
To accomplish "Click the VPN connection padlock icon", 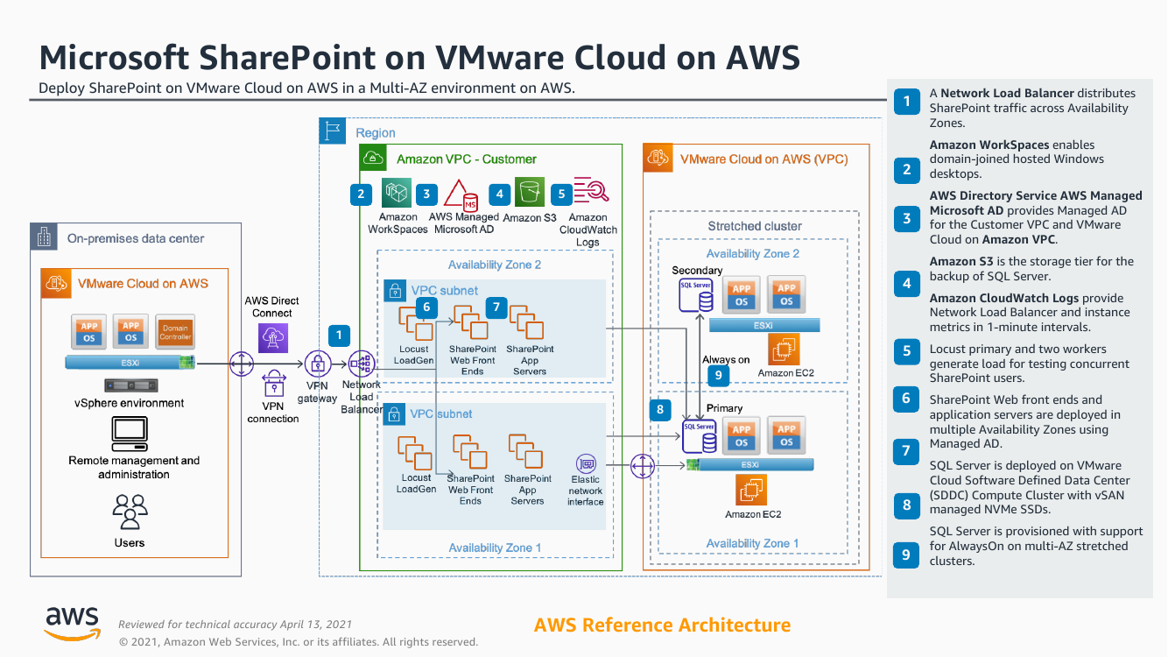I will click(x=274, y=383).
